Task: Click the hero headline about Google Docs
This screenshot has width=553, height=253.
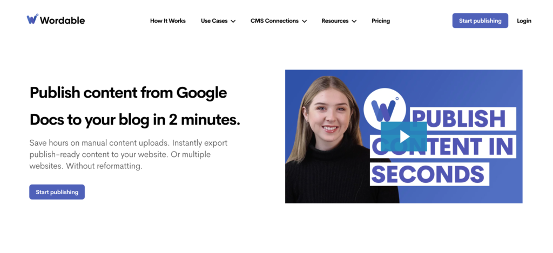Action: pos(134,106)
